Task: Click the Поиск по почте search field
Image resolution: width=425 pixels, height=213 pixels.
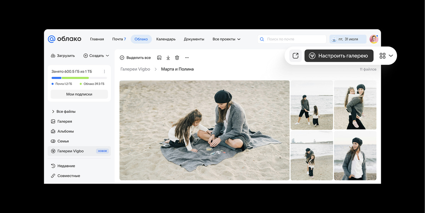Action: (292, 39)
